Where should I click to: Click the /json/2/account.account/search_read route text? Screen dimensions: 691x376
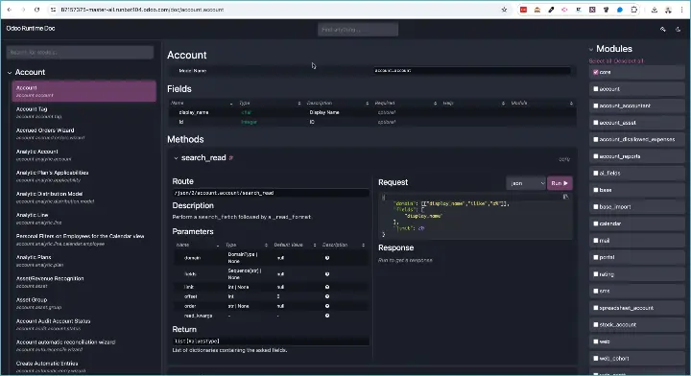[x=225, y=193]
